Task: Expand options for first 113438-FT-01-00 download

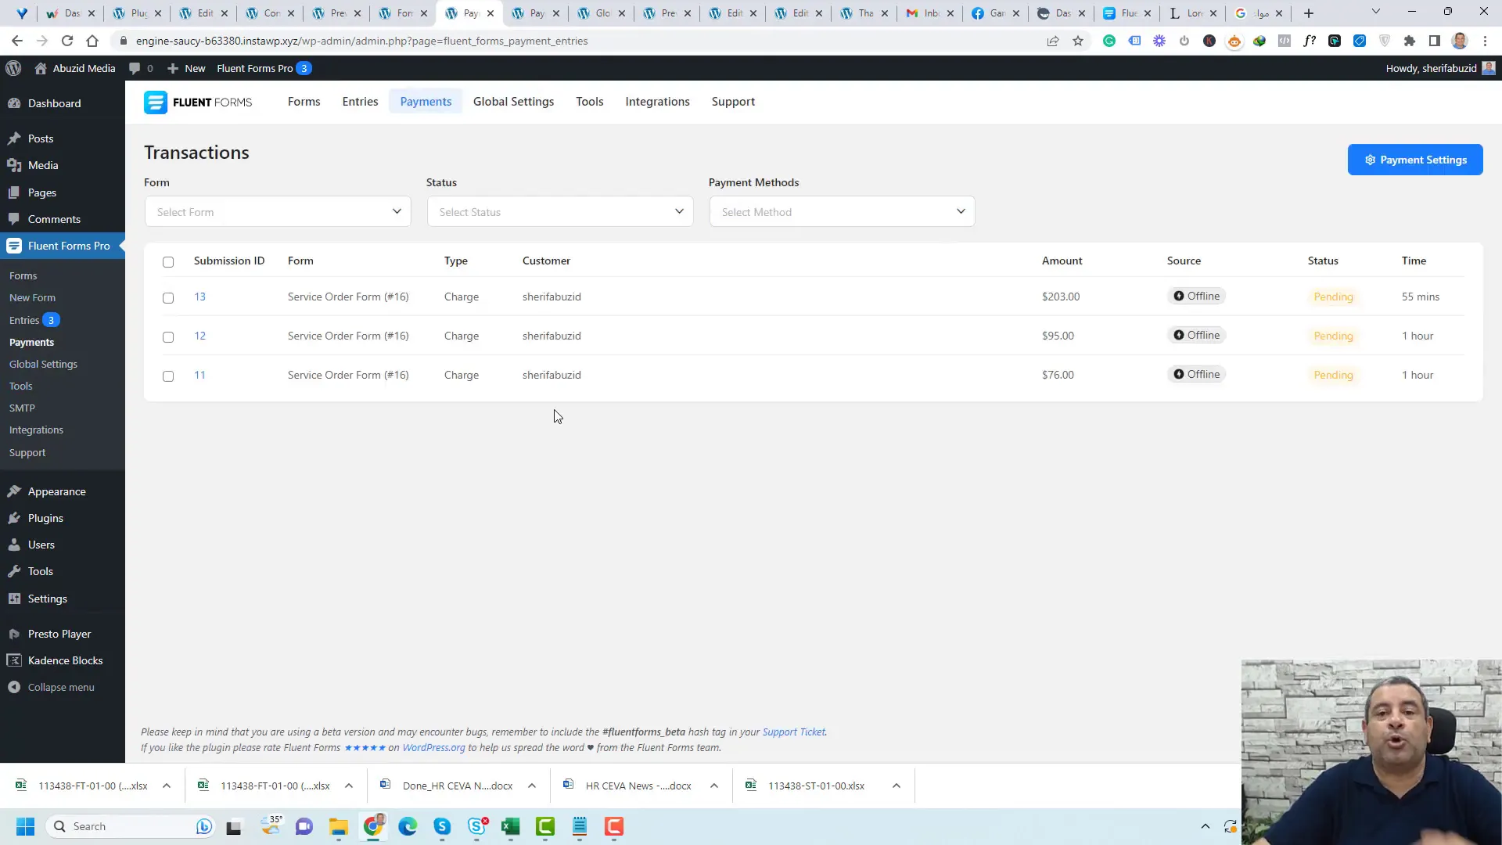Action: (167, 786)
